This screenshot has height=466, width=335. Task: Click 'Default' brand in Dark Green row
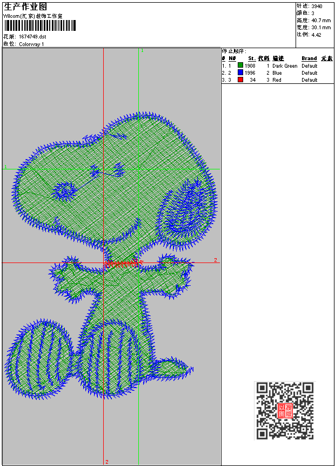pos(310,65)
